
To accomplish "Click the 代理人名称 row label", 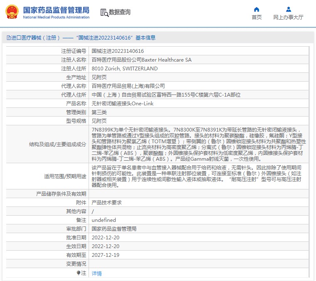I will pyautogui.click(x=74, y=86).
